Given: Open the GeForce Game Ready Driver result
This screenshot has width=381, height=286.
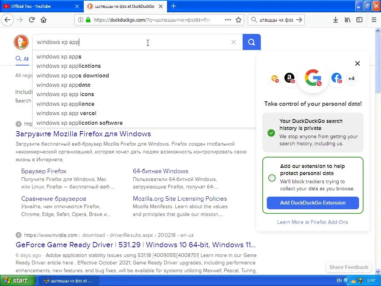Looking at the screenshot, I should [135, 245].
